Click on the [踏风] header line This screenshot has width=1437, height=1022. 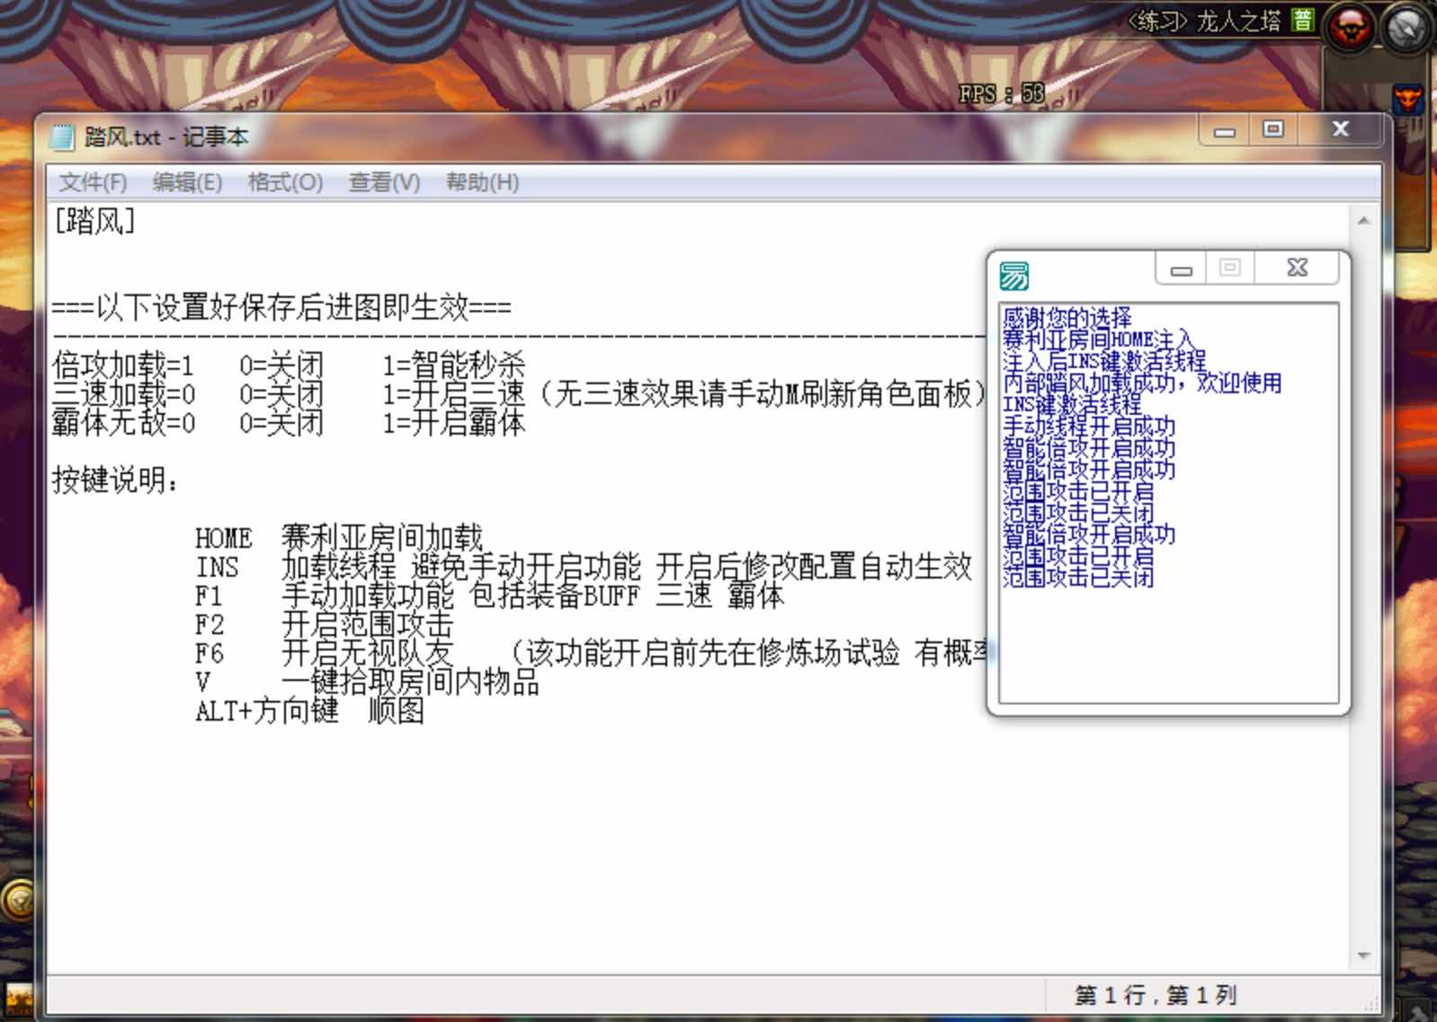pos(94,220)
